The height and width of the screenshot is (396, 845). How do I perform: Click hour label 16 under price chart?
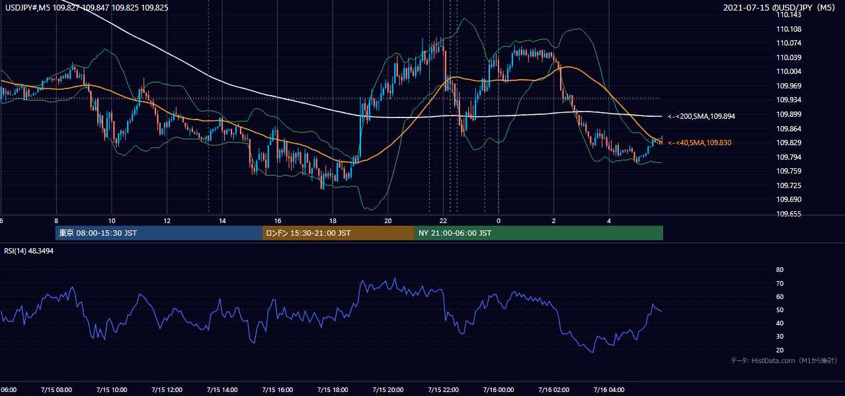[278, 221]
